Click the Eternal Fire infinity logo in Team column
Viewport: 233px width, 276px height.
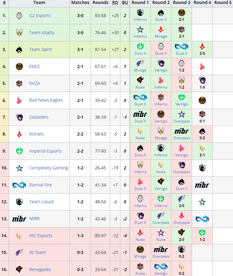click(x=19, y=185)
